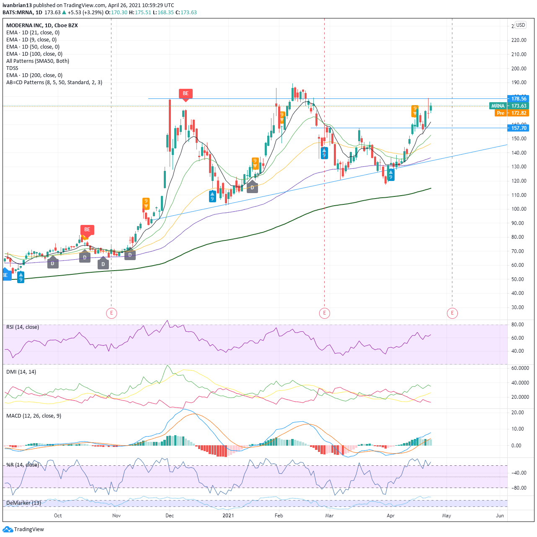
Task: Select the red BE pattern label in October
Action: coord(87,230)
